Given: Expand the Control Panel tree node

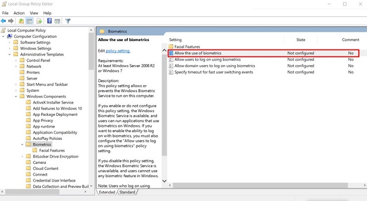Looking at the screenshot, I should 17,60.
